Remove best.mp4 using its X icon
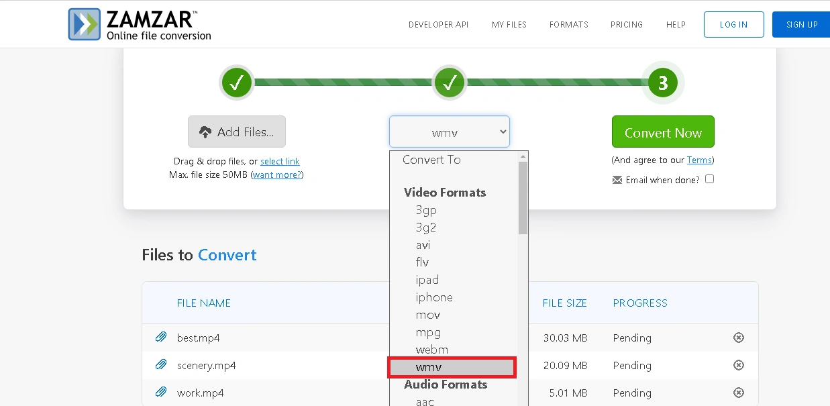 pyautogui.click(x=739, y=338)
